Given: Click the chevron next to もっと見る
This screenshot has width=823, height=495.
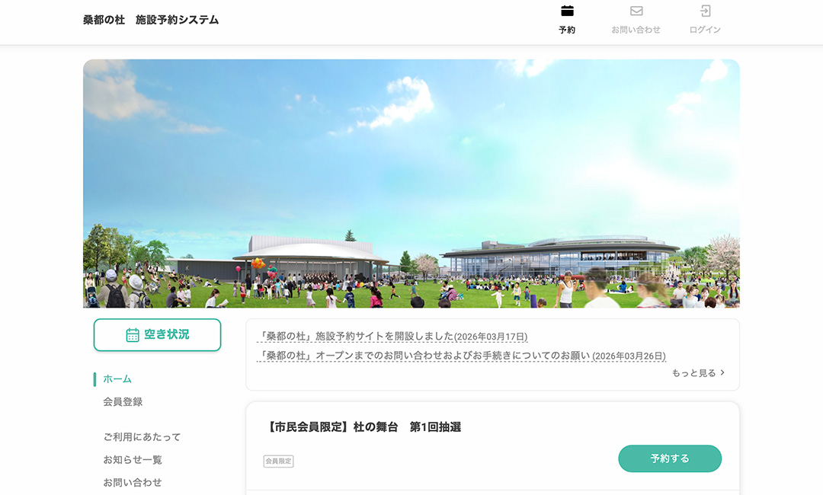Looking at the screenshot, I should click(x=722, y=372).
